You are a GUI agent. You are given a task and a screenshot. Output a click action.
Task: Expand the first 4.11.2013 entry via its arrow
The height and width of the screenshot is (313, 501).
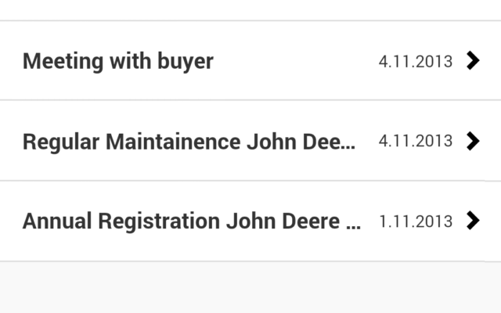(473, 60)
